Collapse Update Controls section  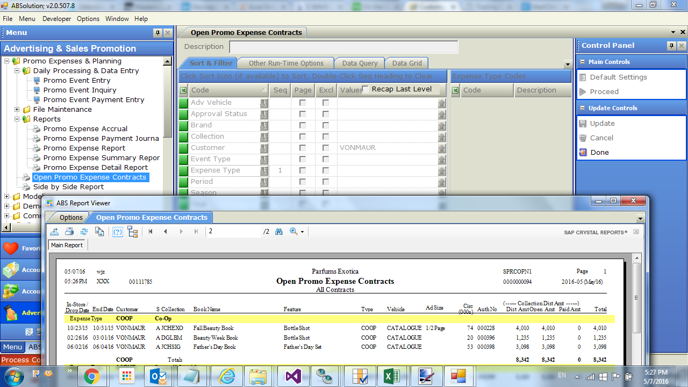click(x=583, y=108)
